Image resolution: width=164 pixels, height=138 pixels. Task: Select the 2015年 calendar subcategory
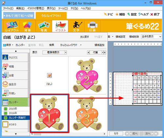pyautogui.click(x=16, y=109)
